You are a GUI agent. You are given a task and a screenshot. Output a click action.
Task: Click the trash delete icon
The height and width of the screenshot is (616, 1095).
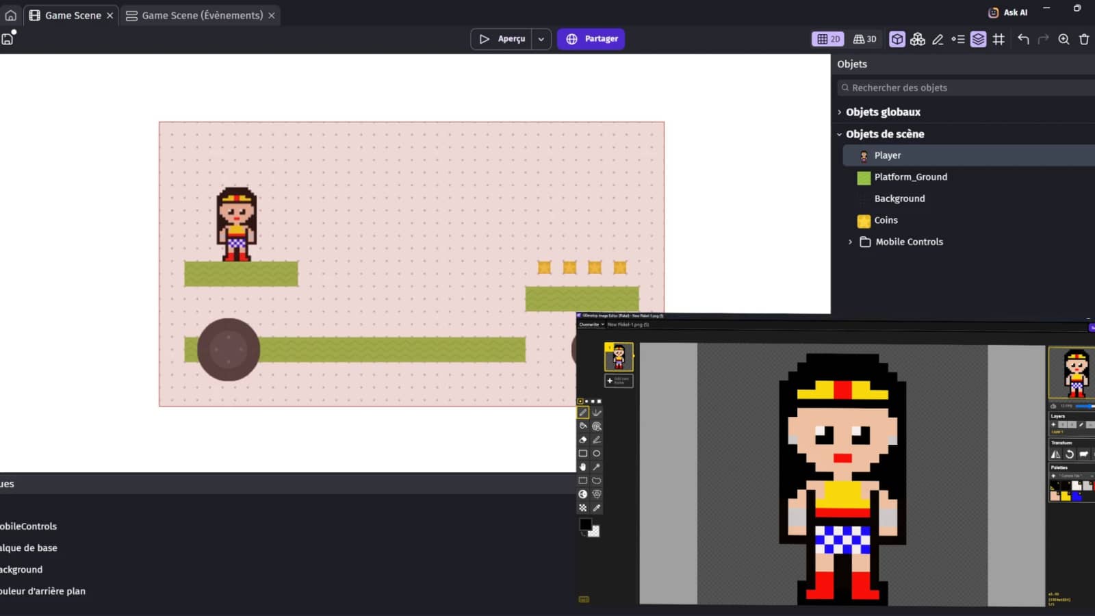(x=1084, y=39)
